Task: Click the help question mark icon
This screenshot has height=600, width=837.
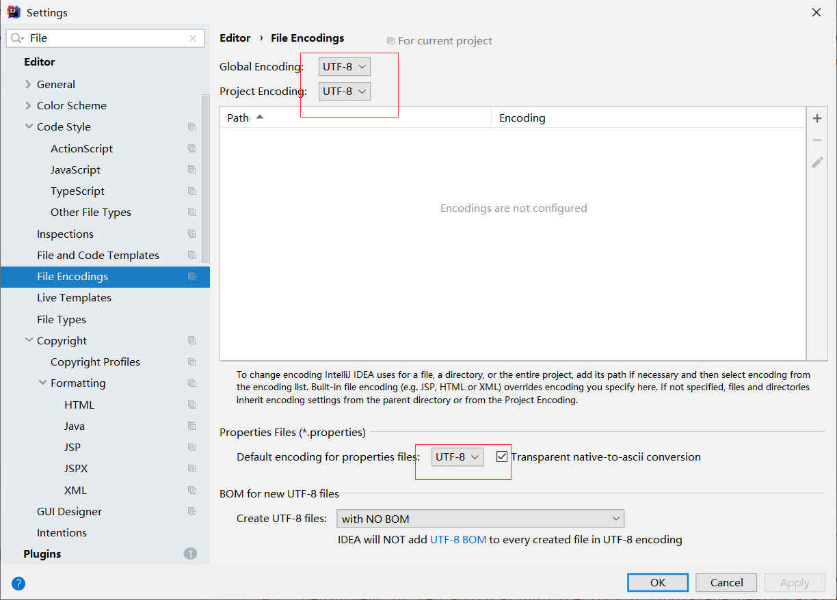Action: [x=18, y=583]
